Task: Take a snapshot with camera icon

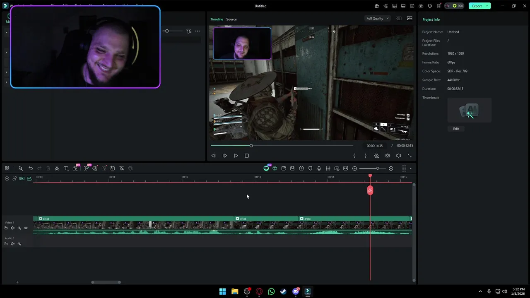Action: click(x=388, y=156)
